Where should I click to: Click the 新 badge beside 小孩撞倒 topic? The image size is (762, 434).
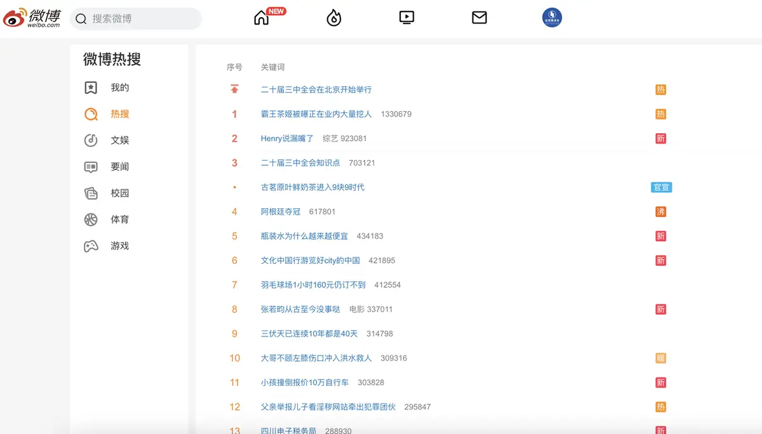click(x=661, y=383)
